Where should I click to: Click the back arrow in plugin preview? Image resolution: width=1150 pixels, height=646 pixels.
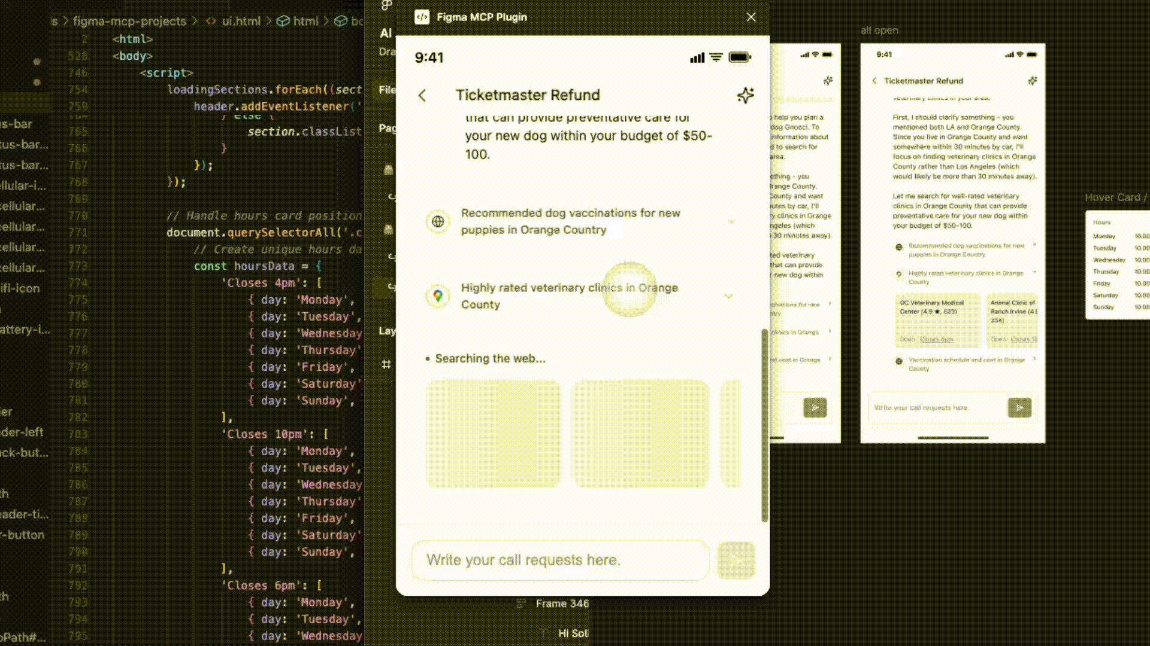pyautogui.click(x=422, y=96)
